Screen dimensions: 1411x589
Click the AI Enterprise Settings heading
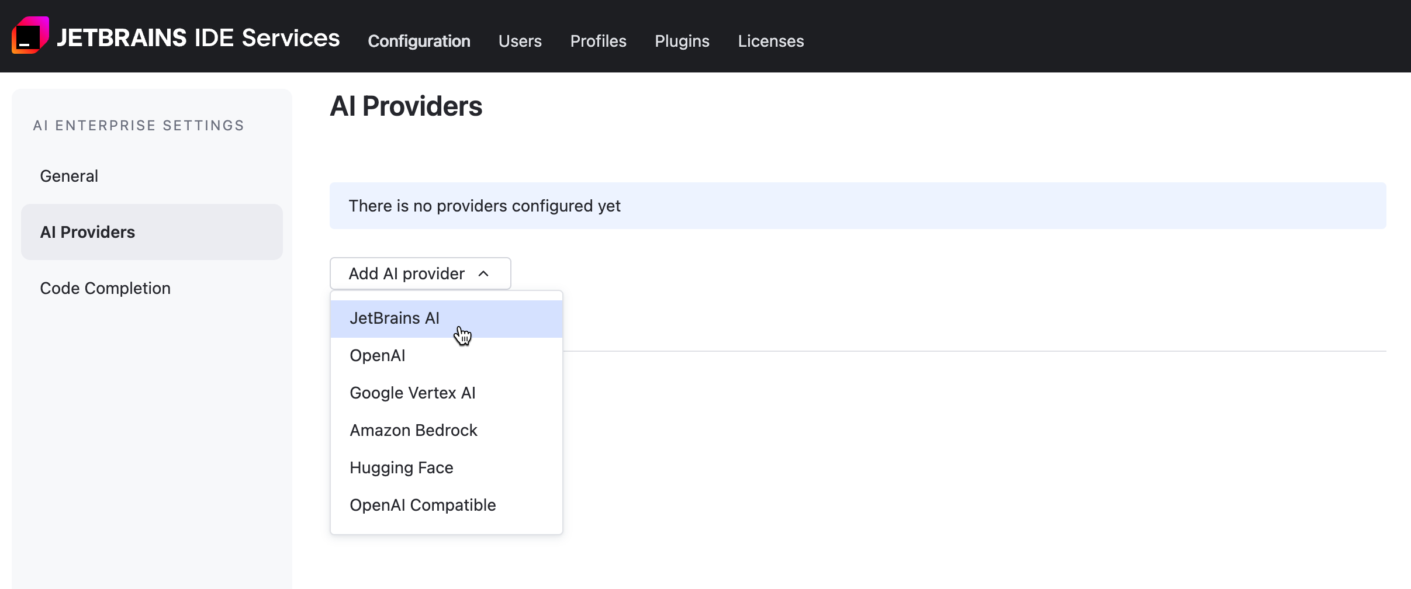tap(139, 125)
